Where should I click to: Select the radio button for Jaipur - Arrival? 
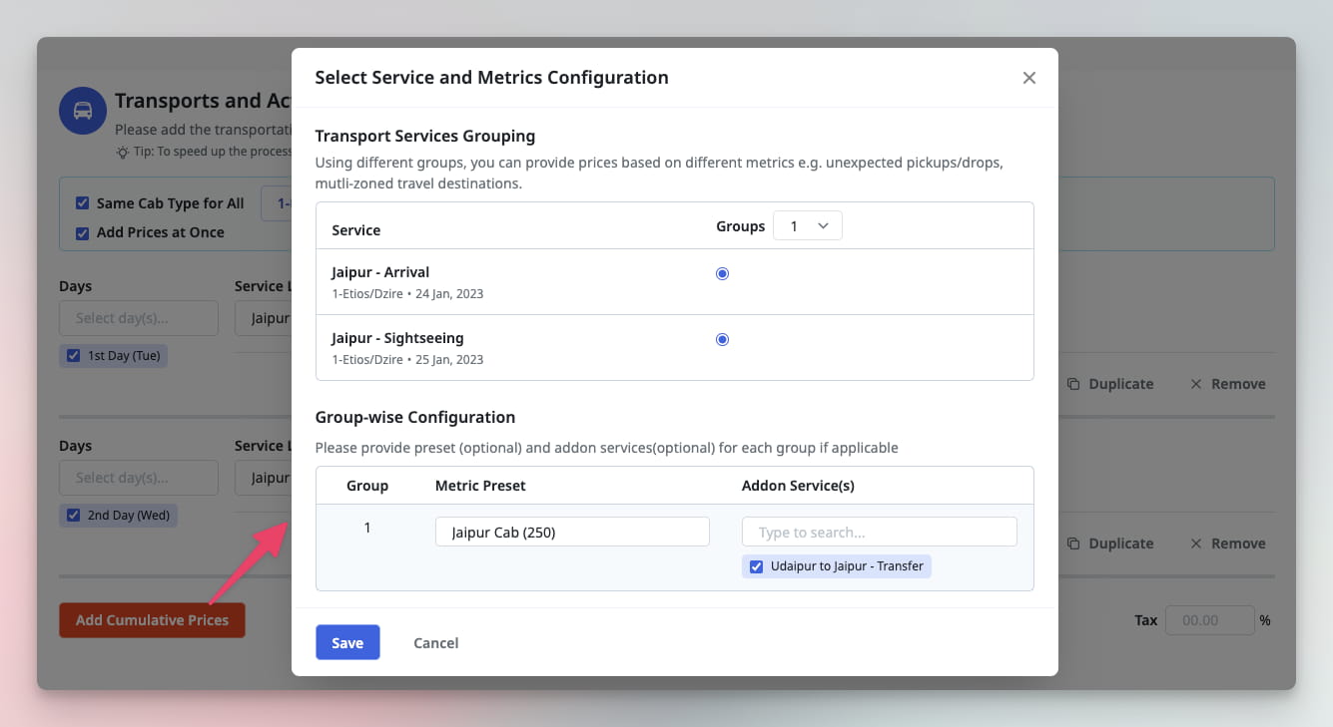tap(722, 273)
